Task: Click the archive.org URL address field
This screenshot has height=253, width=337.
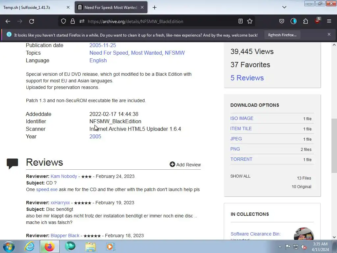Action: (x=157, y=21)
